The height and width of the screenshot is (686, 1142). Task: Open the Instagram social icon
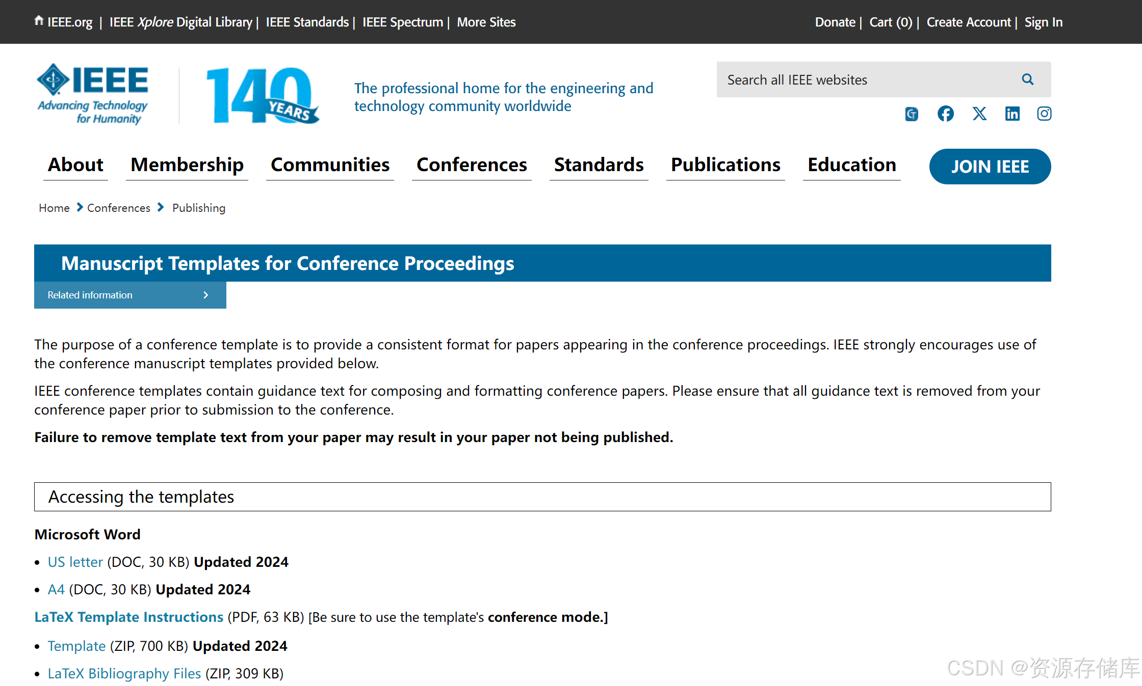(1044, 114)
